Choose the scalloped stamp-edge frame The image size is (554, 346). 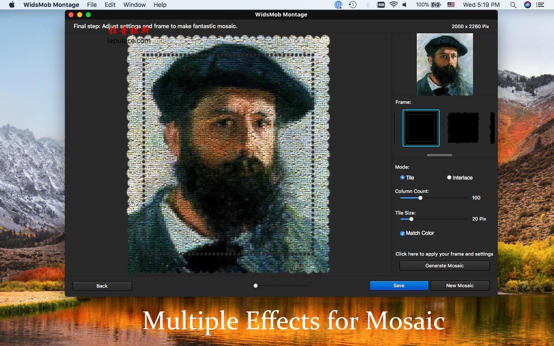point(463,128)
